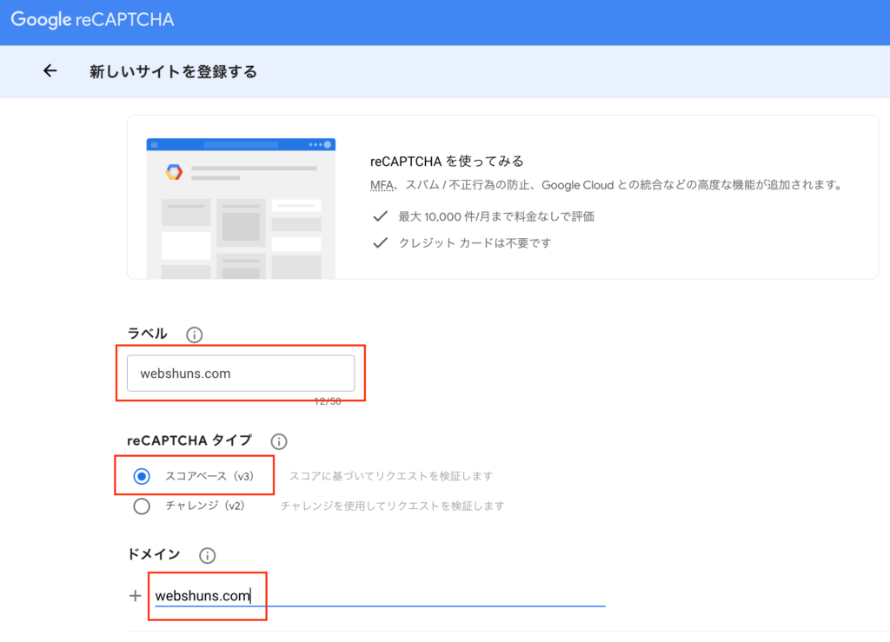
Task: Click the ラベル input containing webshuns.com
Action: [x=240, y=374]
